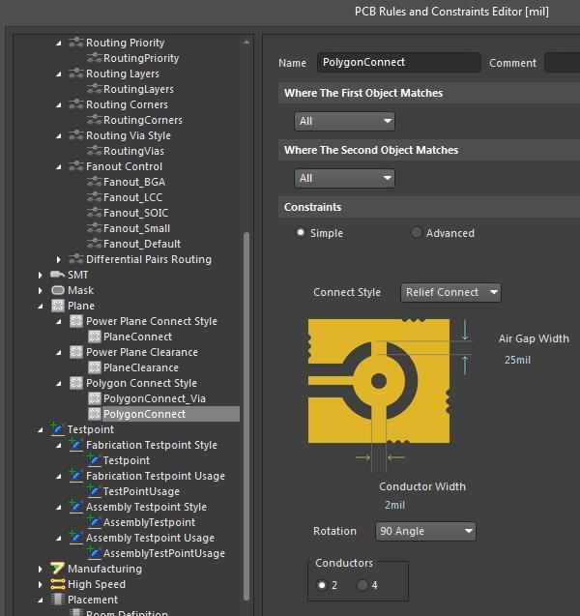Choose 4 conductors radio option
Viewport: 580px width, 616px height.
pos(362,585)
